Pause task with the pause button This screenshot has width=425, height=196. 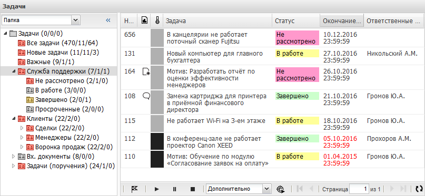point(174,189)
